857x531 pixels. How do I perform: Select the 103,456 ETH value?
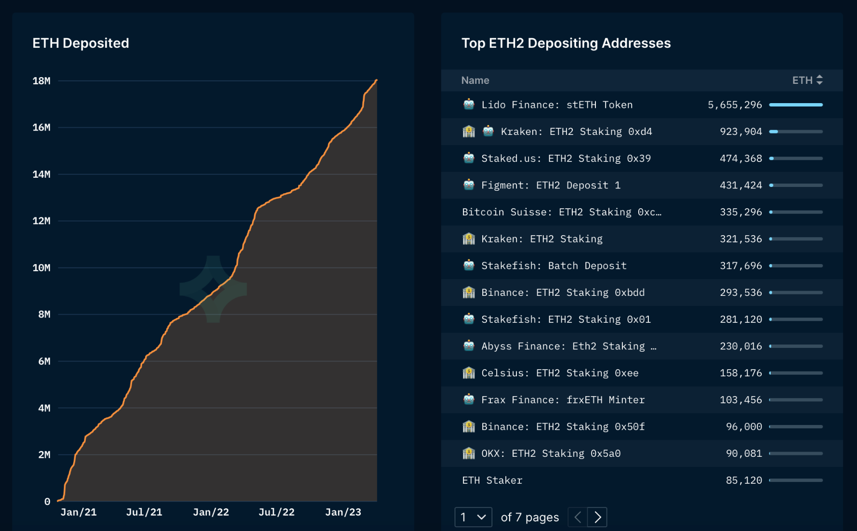740,400
